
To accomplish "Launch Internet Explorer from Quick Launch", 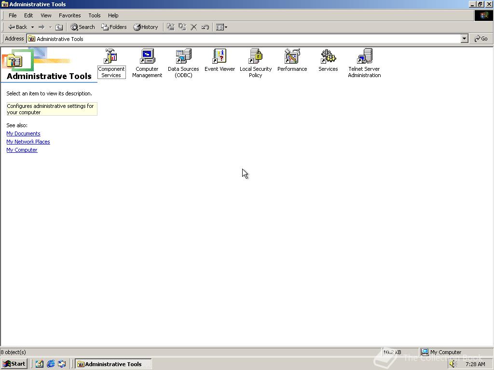I will click(50, 364).
